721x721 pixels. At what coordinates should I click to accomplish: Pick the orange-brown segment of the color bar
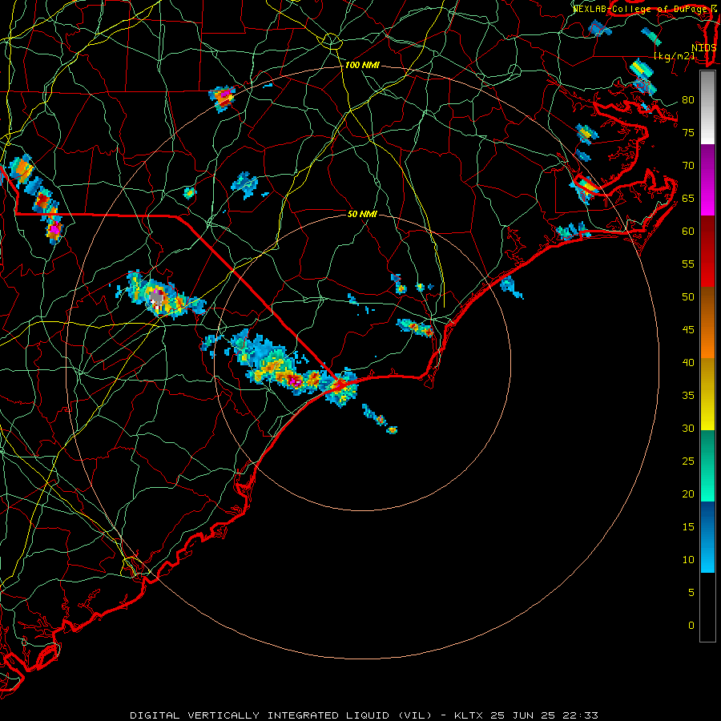[x=707, y=322]
